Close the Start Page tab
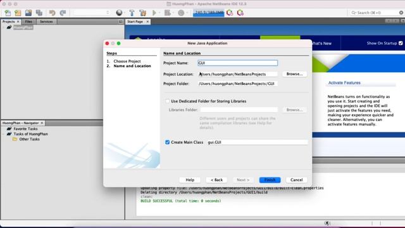The width and height of the screenshot is (405, 228). click(x=147, y=22)
